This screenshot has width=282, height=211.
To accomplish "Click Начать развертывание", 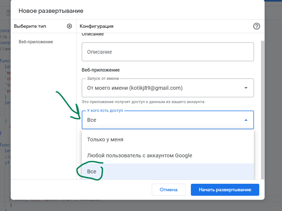I will (225, 190).
